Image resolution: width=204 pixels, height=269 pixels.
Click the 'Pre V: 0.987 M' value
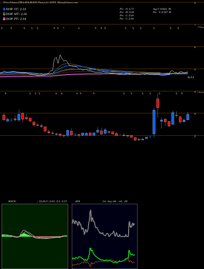tap(162, 12)
